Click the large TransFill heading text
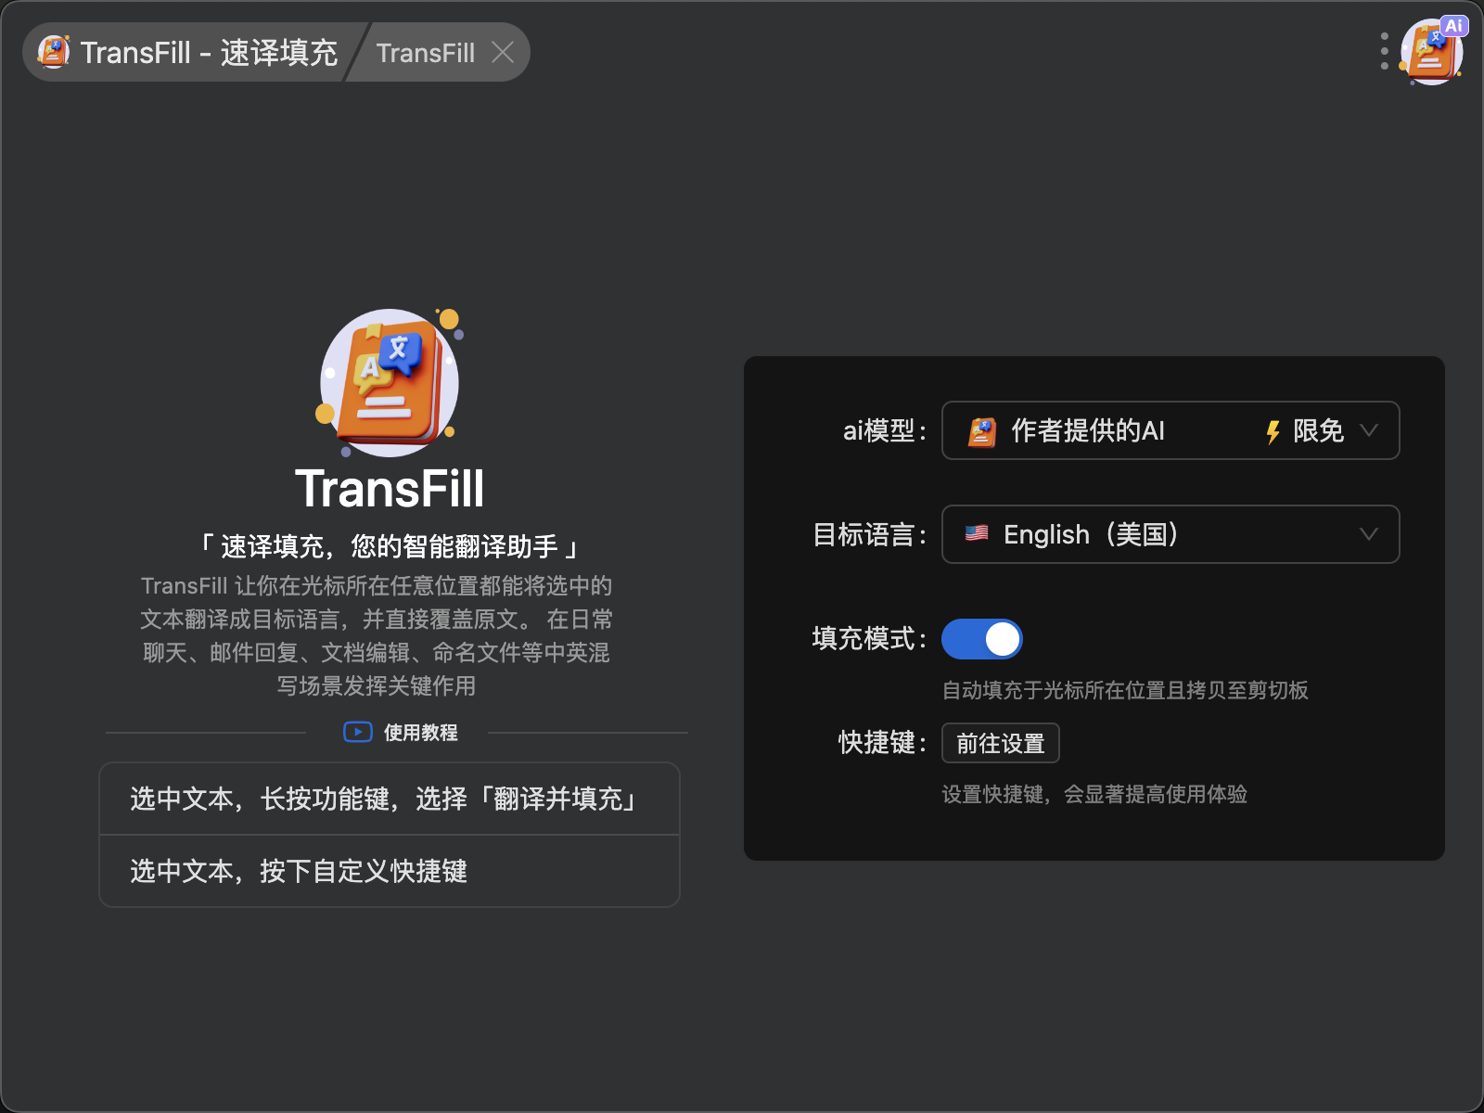Viewport: 1484px width, 1113px height. tap(390, 489)
